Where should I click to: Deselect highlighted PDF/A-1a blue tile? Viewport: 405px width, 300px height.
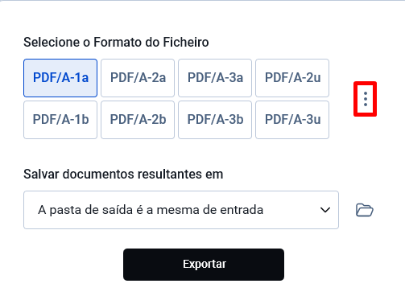tap(60, 78)
